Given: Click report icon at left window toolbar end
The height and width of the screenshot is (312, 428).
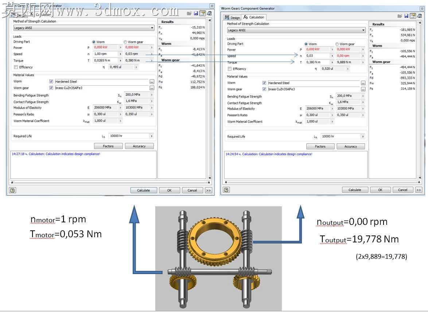Looking at the screenshot, I should click(209, 13).
